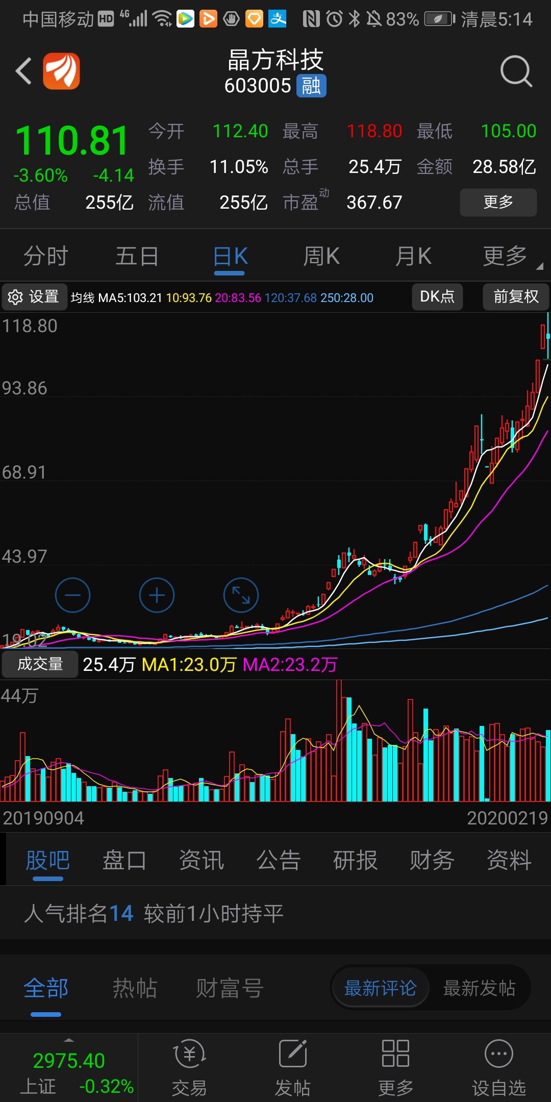This screenshot has height=1102, width=551.
Task: Open the orange Eastmoney app logo
Action: click(x=61, y=71)
